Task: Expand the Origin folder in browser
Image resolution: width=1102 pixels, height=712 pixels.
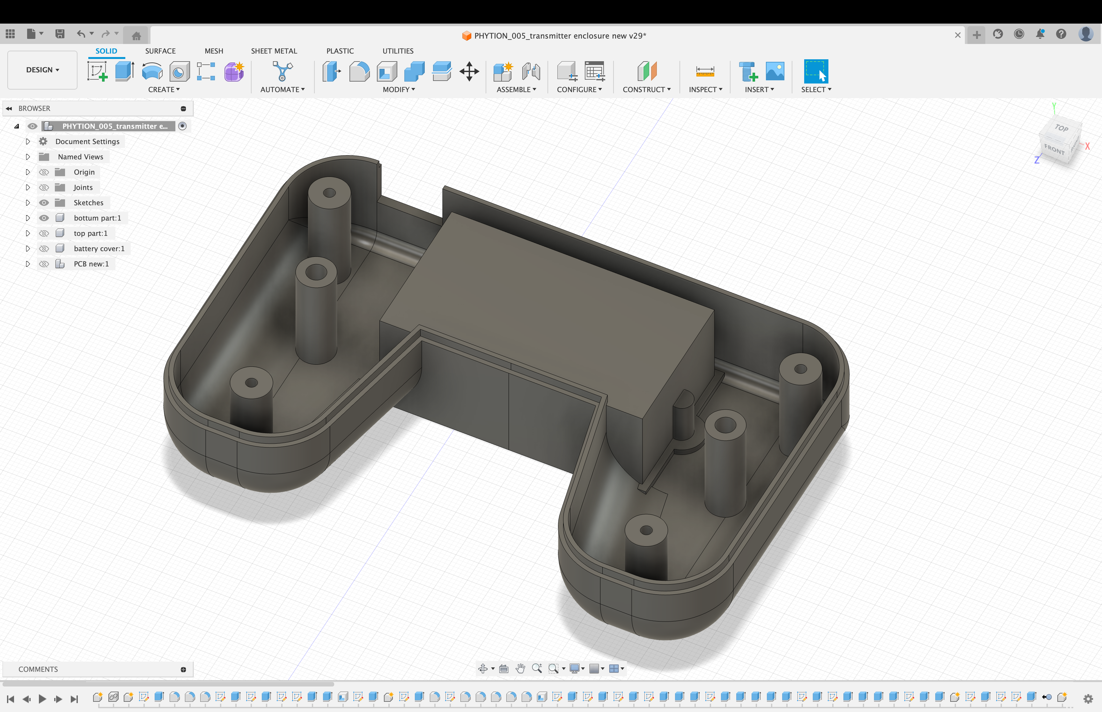Action: [x=28, y=172]
